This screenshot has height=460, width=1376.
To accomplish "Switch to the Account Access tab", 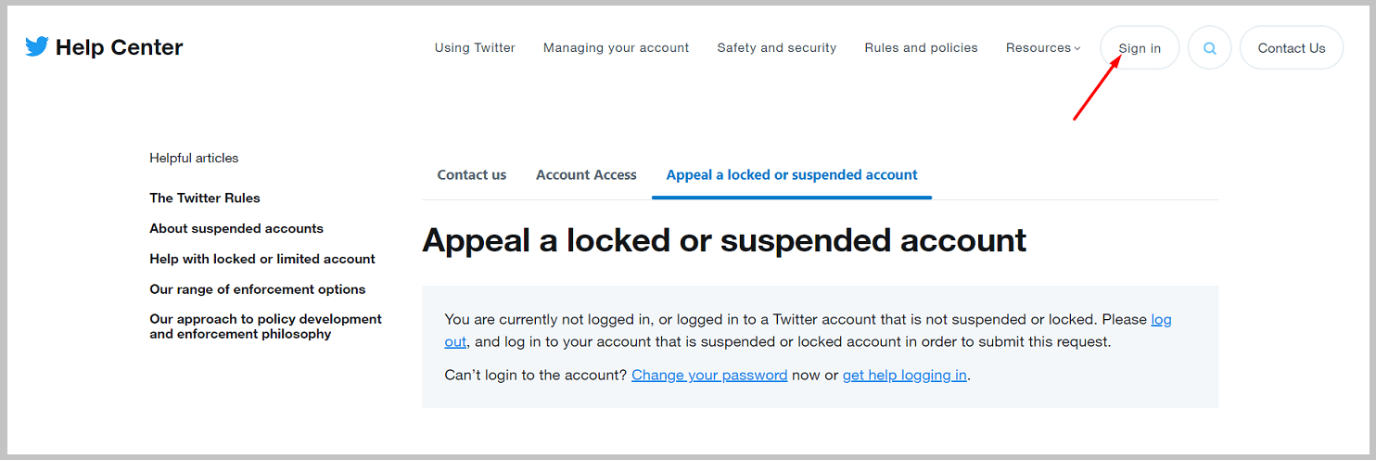I will [586, 174].
